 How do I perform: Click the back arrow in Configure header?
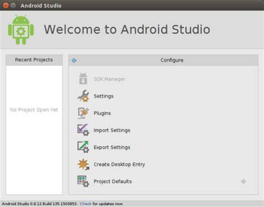point(74,60)
